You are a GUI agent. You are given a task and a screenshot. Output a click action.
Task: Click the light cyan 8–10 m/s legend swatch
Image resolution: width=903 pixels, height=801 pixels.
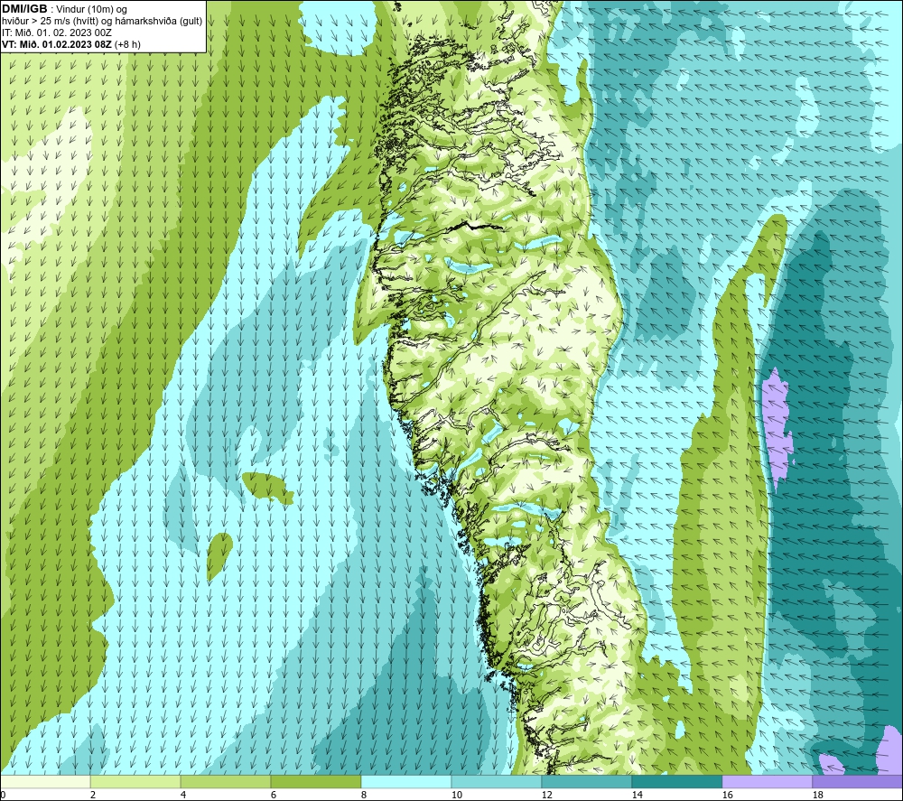click(x=406, y=781)
